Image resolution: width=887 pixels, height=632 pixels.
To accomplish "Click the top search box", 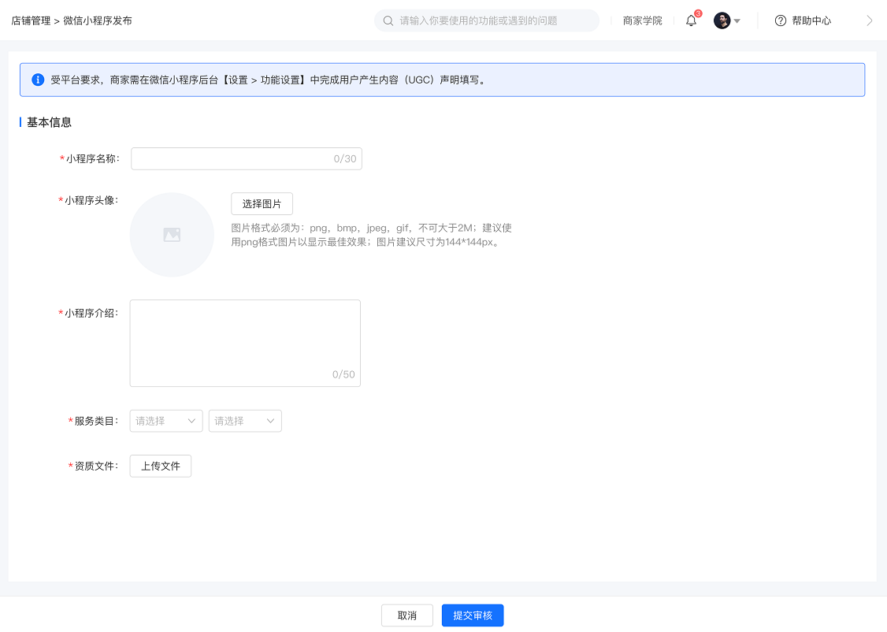I will (x=487, y=21).
